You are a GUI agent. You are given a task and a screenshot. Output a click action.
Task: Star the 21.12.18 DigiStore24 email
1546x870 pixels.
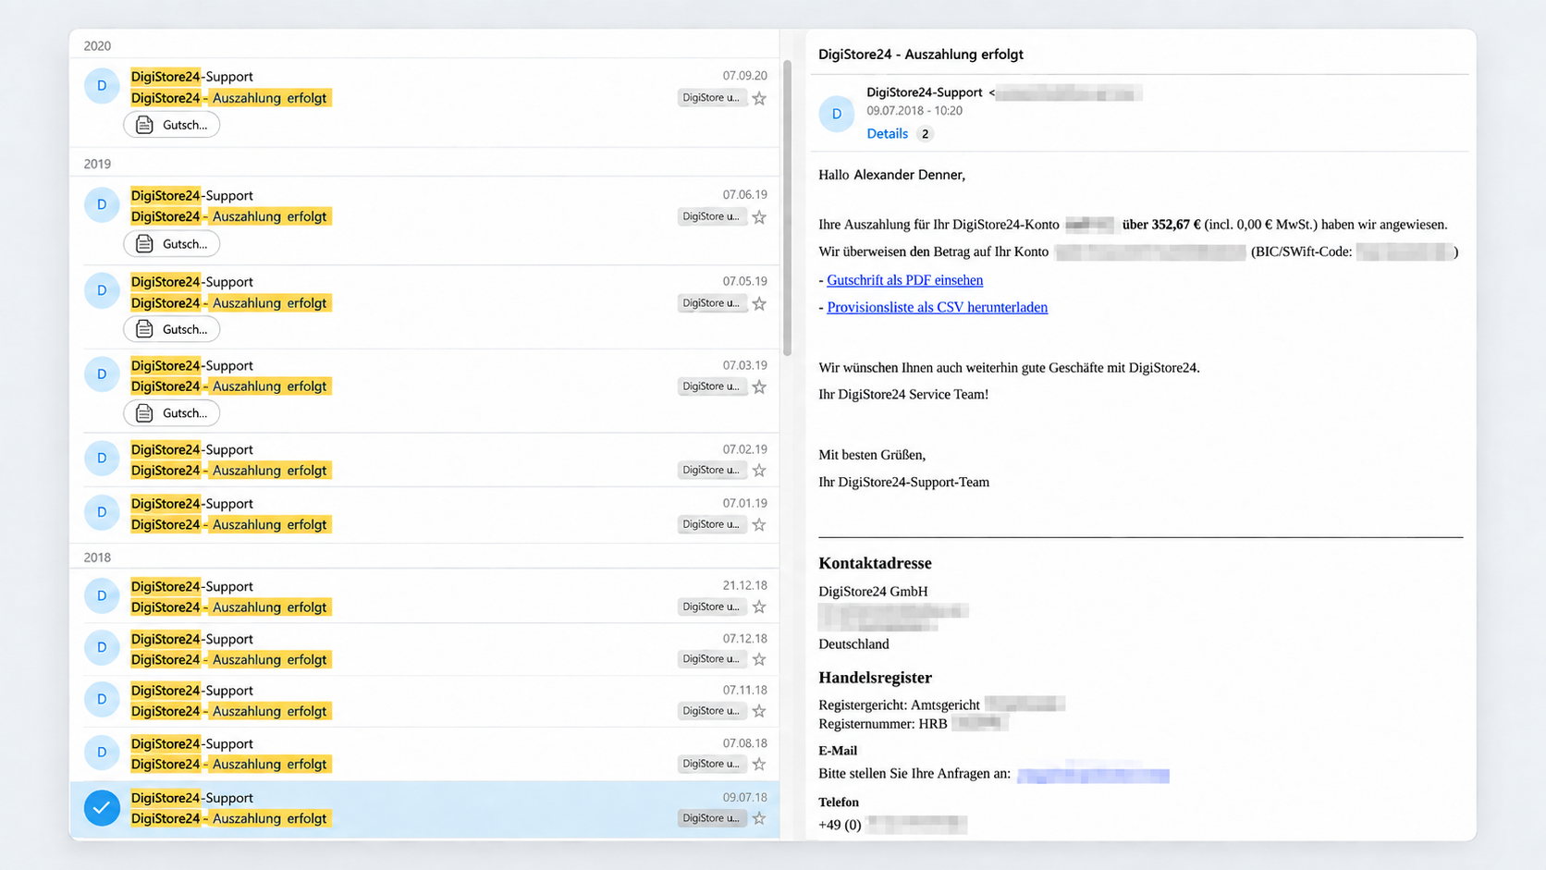click(759, 607)
